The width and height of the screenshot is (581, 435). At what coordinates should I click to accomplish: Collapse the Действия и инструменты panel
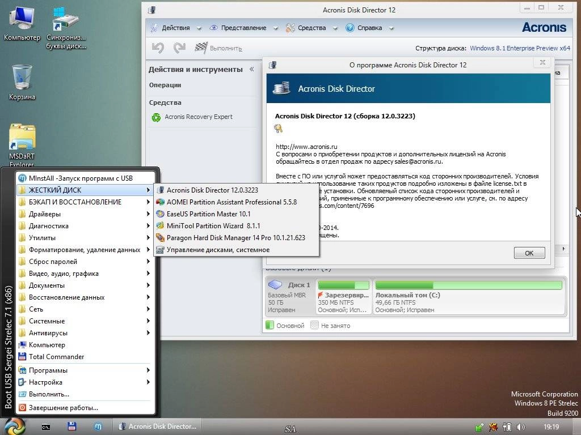tap(252, 69)
